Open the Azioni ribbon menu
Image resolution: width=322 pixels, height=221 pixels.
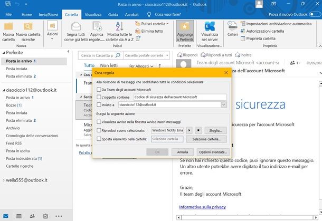pos(52,31)
